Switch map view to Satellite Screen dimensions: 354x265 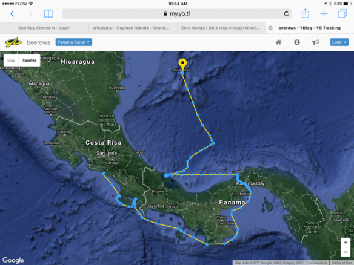(29, 61)
